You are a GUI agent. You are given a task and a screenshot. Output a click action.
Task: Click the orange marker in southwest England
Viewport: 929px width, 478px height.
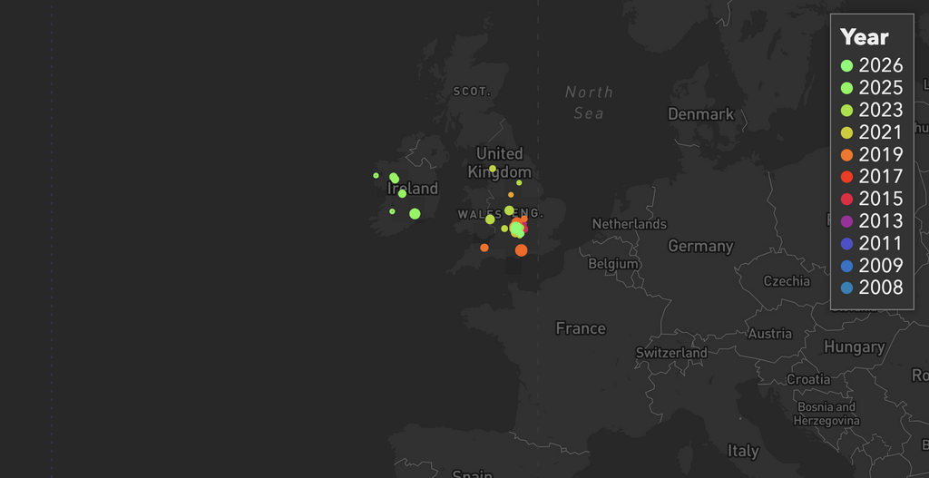484,248
